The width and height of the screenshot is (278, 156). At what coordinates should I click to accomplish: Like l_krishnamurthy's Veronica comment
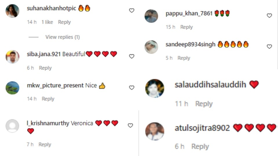[x=130, y=126]
